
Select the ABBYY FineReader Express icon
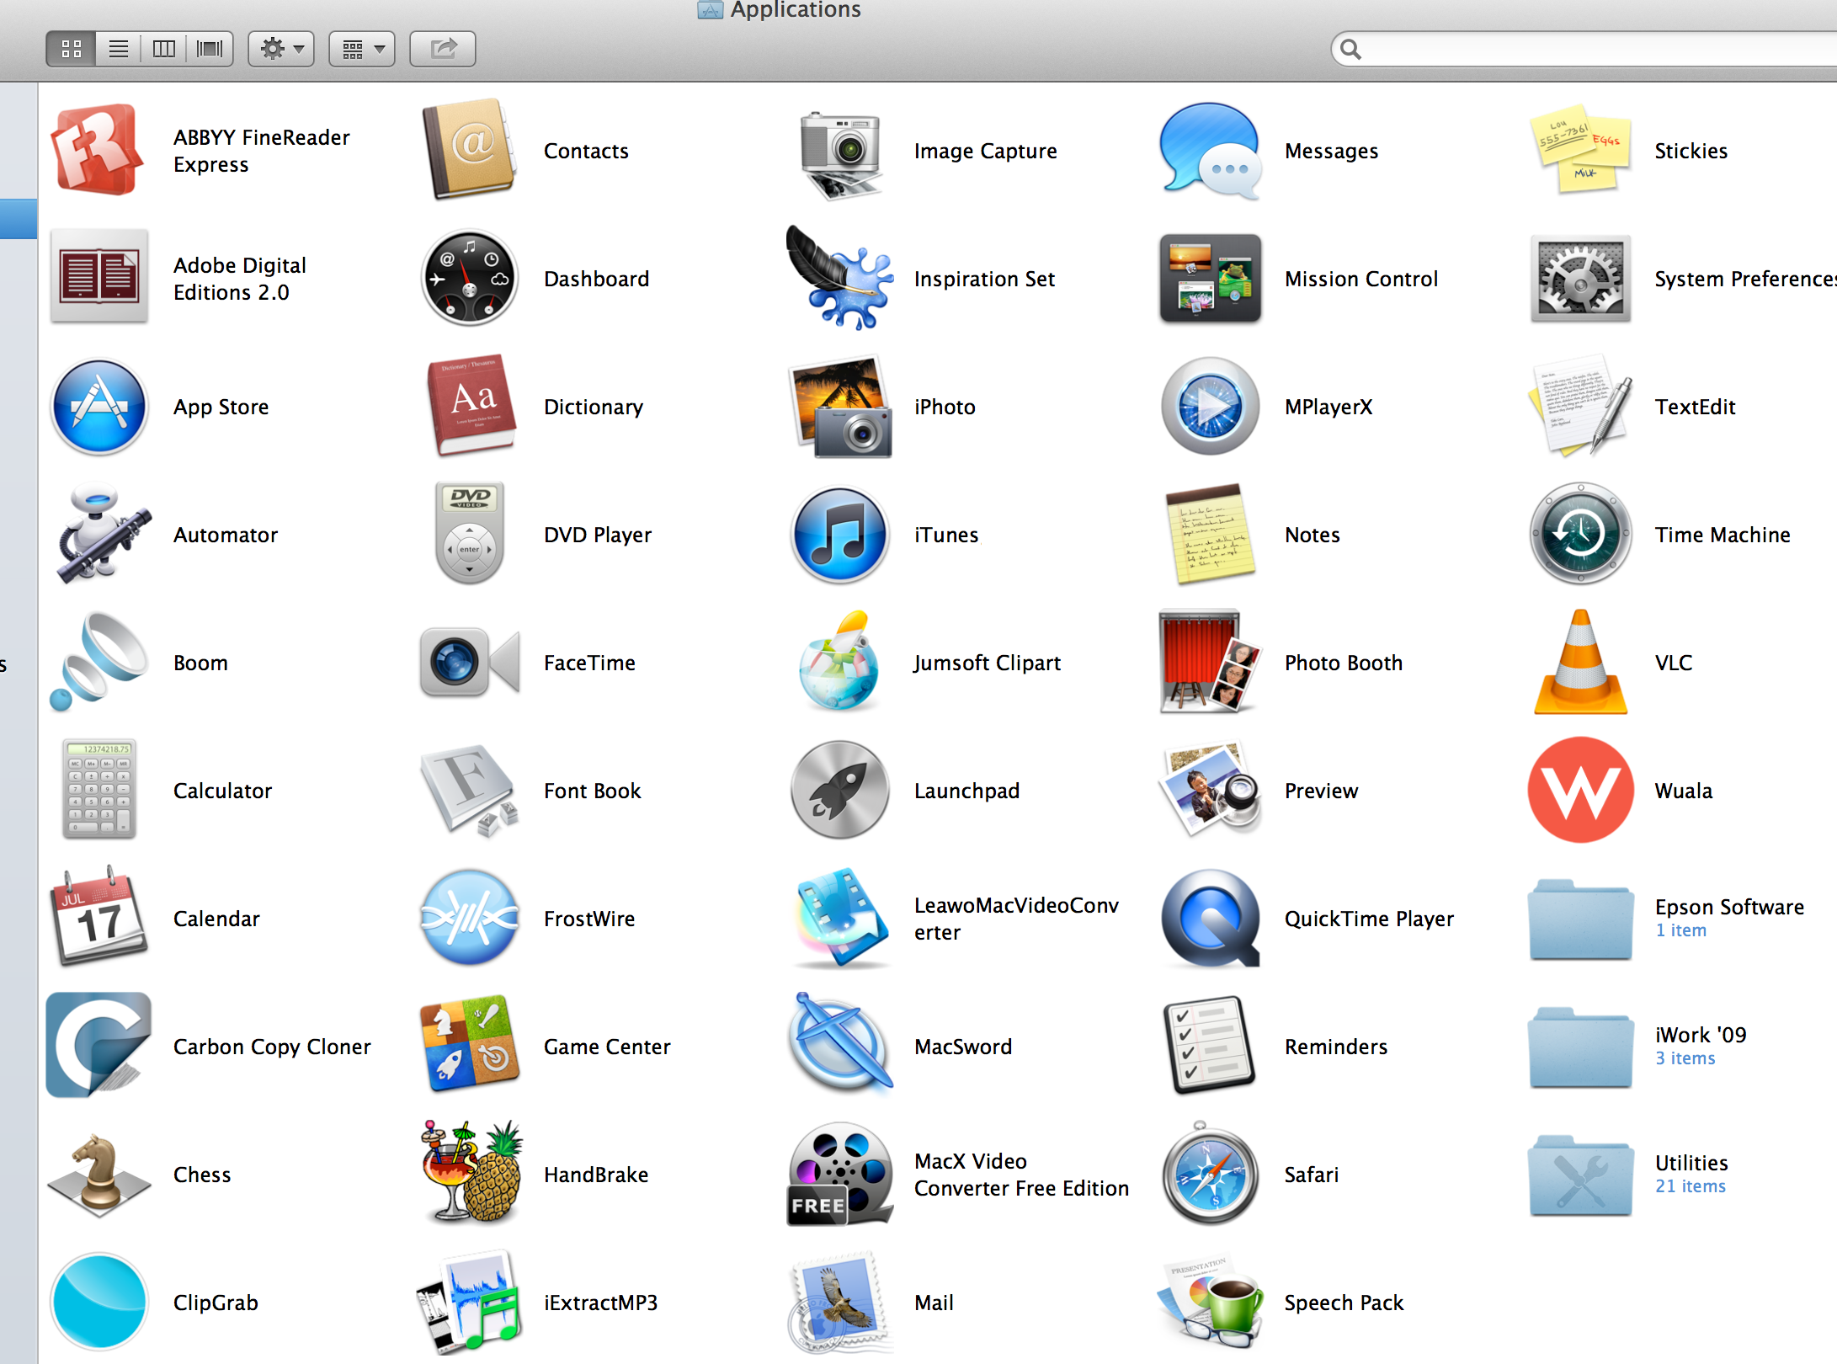click(x=98, y=150)
